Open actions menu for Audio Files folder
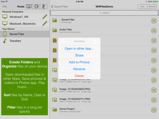The height and width of the screenshot is (119, 159). pyautogui.click(x=154, y=31)
